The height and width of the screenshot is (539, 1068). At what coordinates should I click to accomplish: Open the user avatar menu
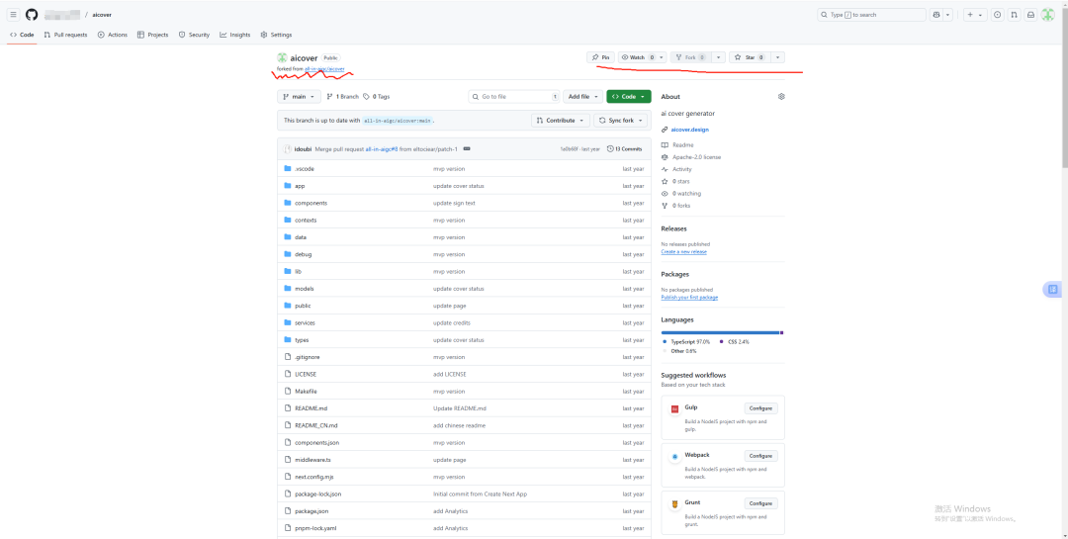[1047, 15]
